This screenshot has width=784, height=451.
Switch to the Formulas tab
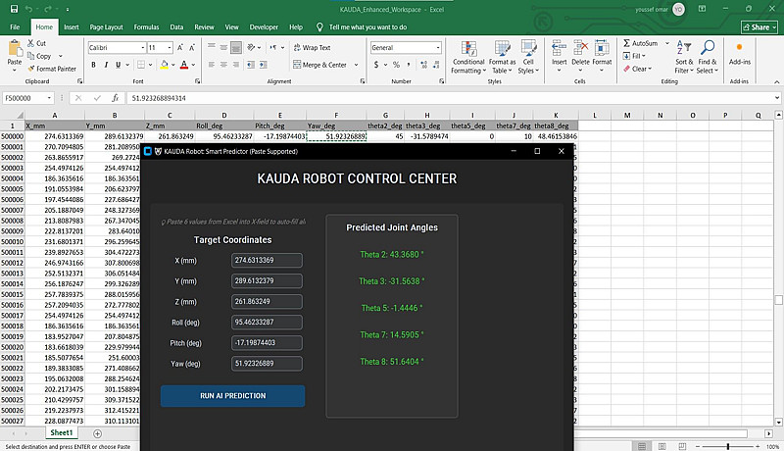(x=146, y=27)
